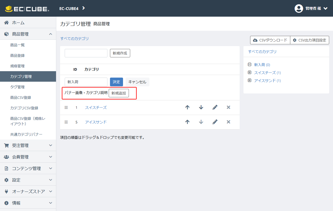Click the pencil edit icon for スイスチーズ
The height and width of the screenshot is (211, 333).
[215, 108]
